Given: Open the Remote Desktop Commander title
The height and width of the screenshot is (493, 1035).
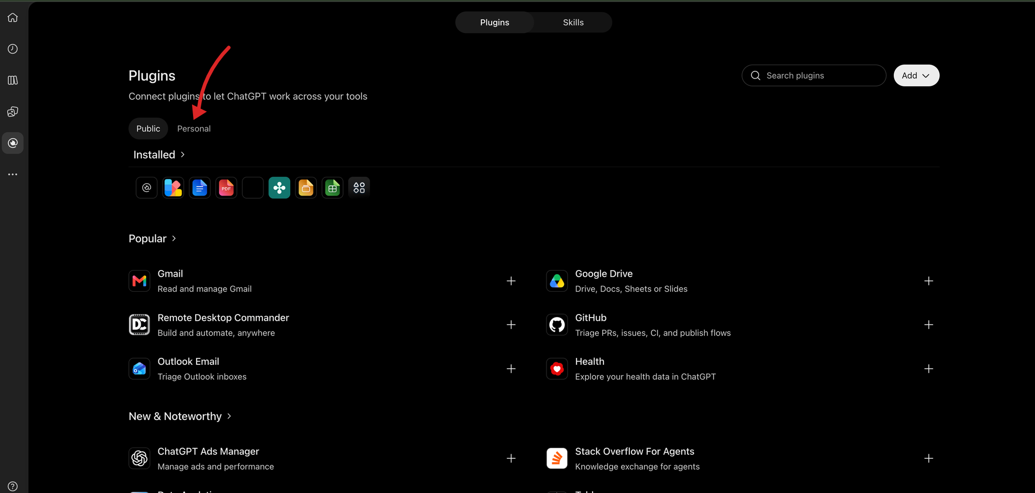Looking at the screenshot, I should pos(224,318).
